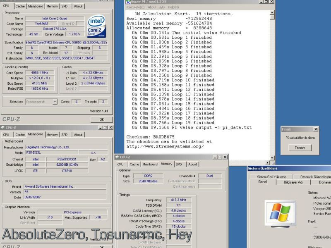Close the Finish dialog

point(316,129)
